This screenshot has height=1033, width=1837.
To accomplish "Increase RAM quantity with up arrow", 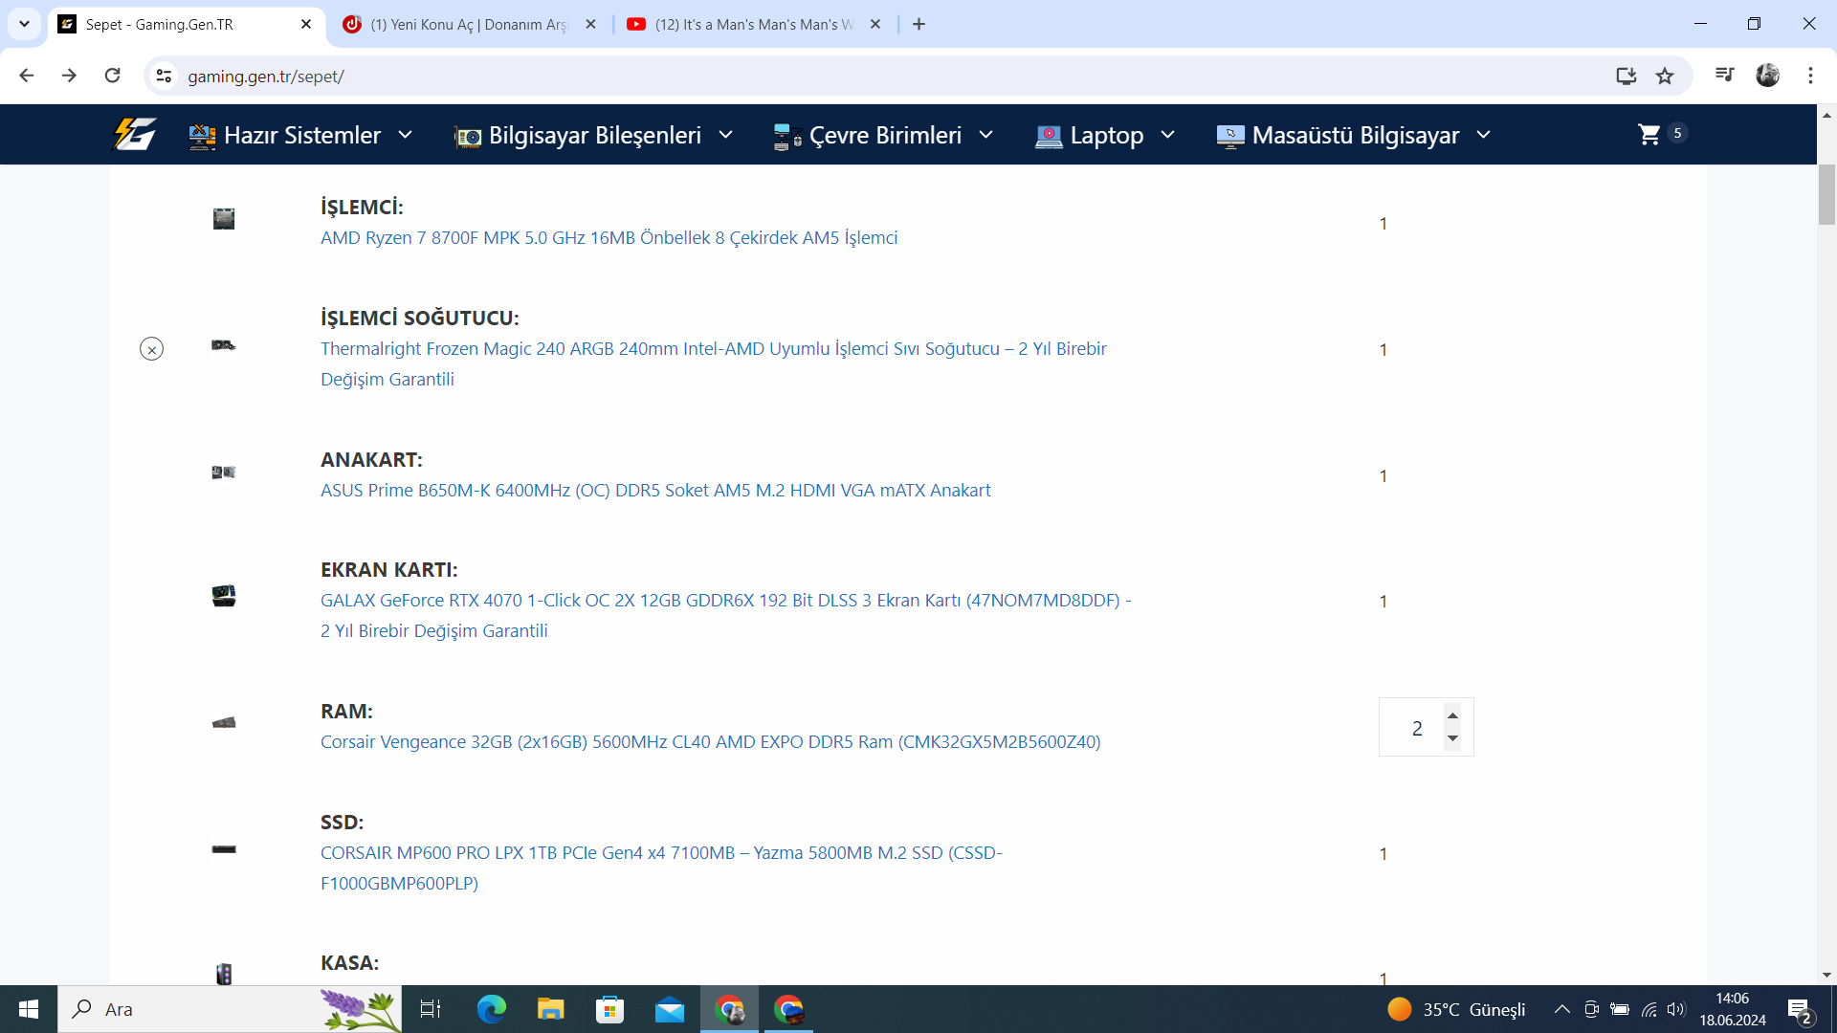I will pos(1452,715).
